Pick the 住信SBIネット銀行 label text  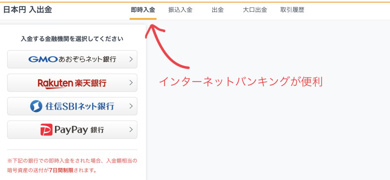[x=80, y=106]
